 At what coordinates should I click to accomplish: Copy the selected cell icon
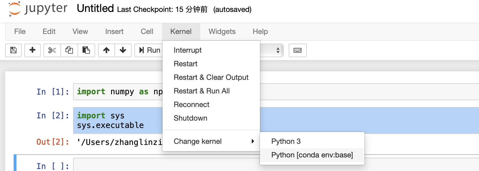coord(69,50)
